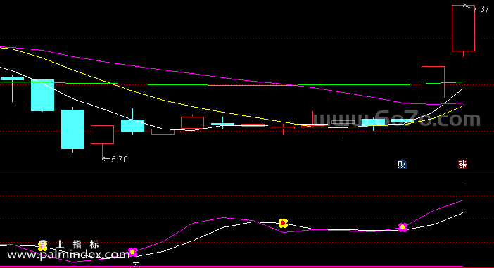
Task: Select the largest cyan candlestick body
Action: tap(72, 129)
